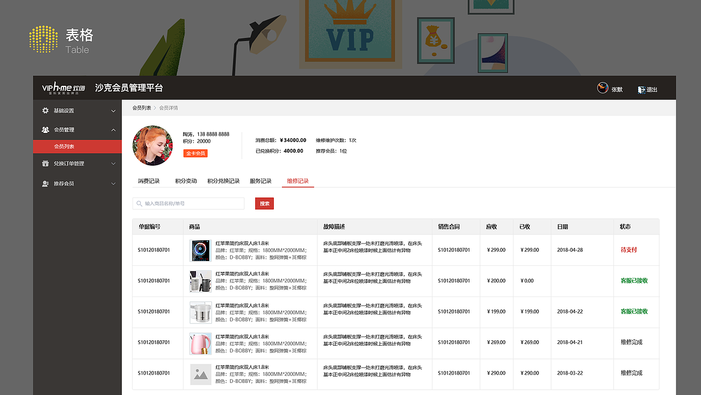
Task: Open the pink kettle product thumbnail
Action: pyautogui.click(x=200, y=344)
